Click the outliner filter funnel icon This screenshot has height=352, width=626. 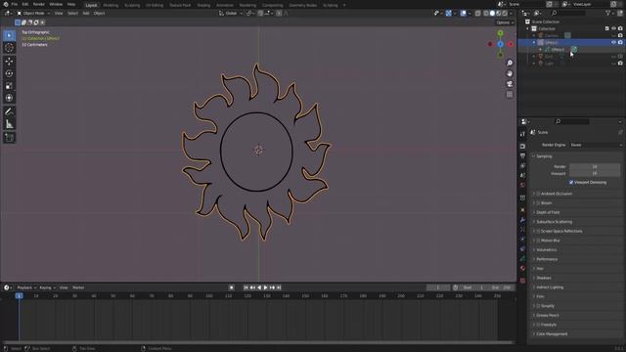tap(608, 13)
